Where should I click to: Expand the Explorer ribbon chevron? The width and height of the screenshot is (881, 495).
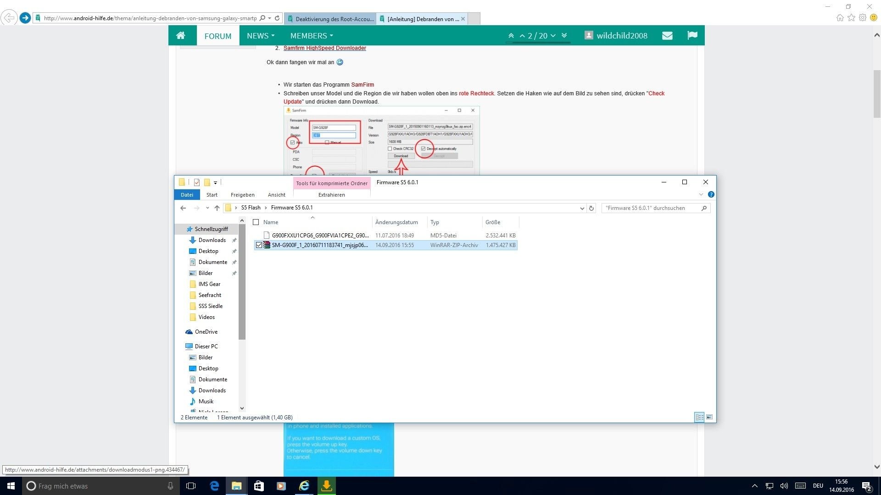701,195
